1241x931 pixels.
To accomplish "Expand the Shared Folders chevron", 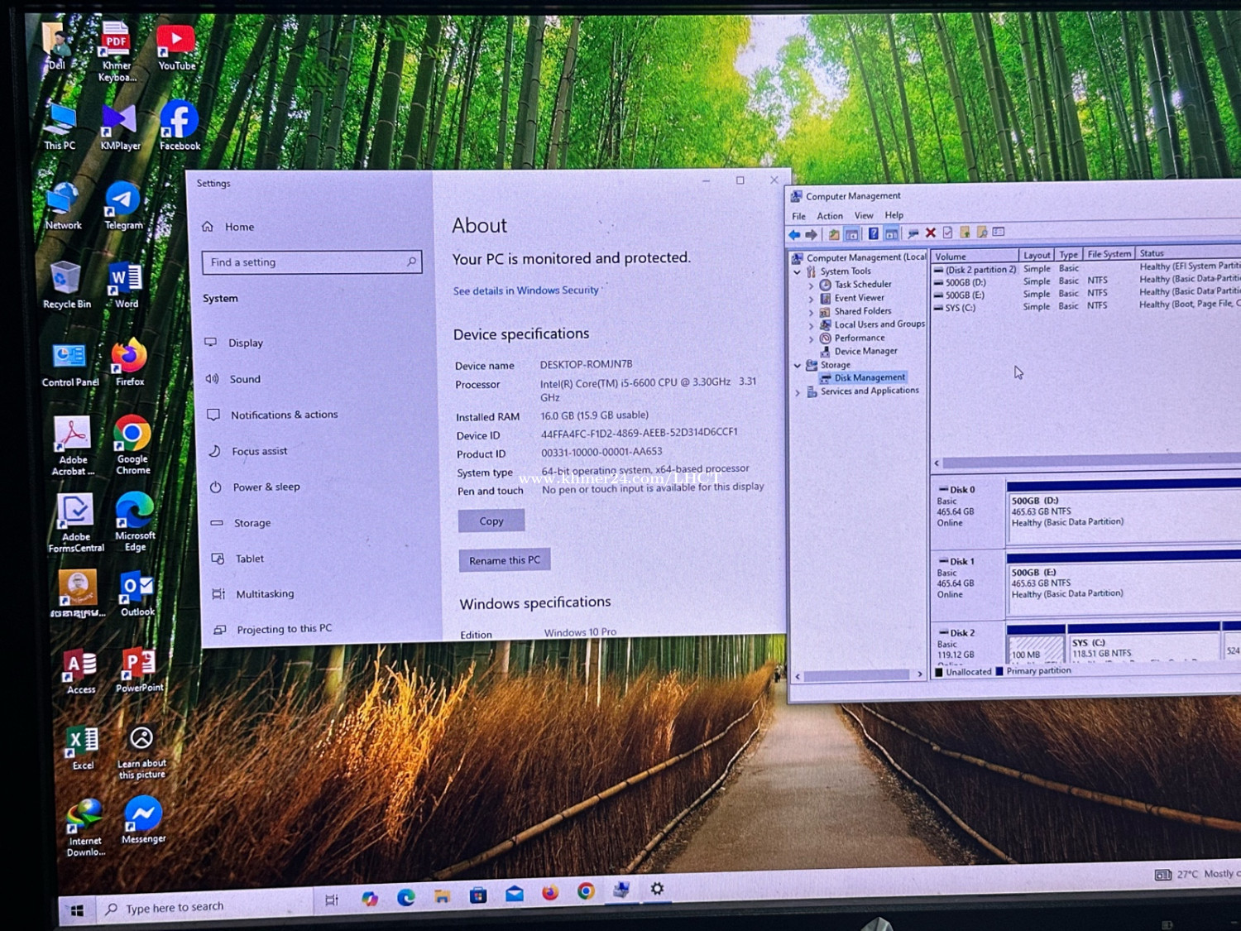I will click(812, 313).
